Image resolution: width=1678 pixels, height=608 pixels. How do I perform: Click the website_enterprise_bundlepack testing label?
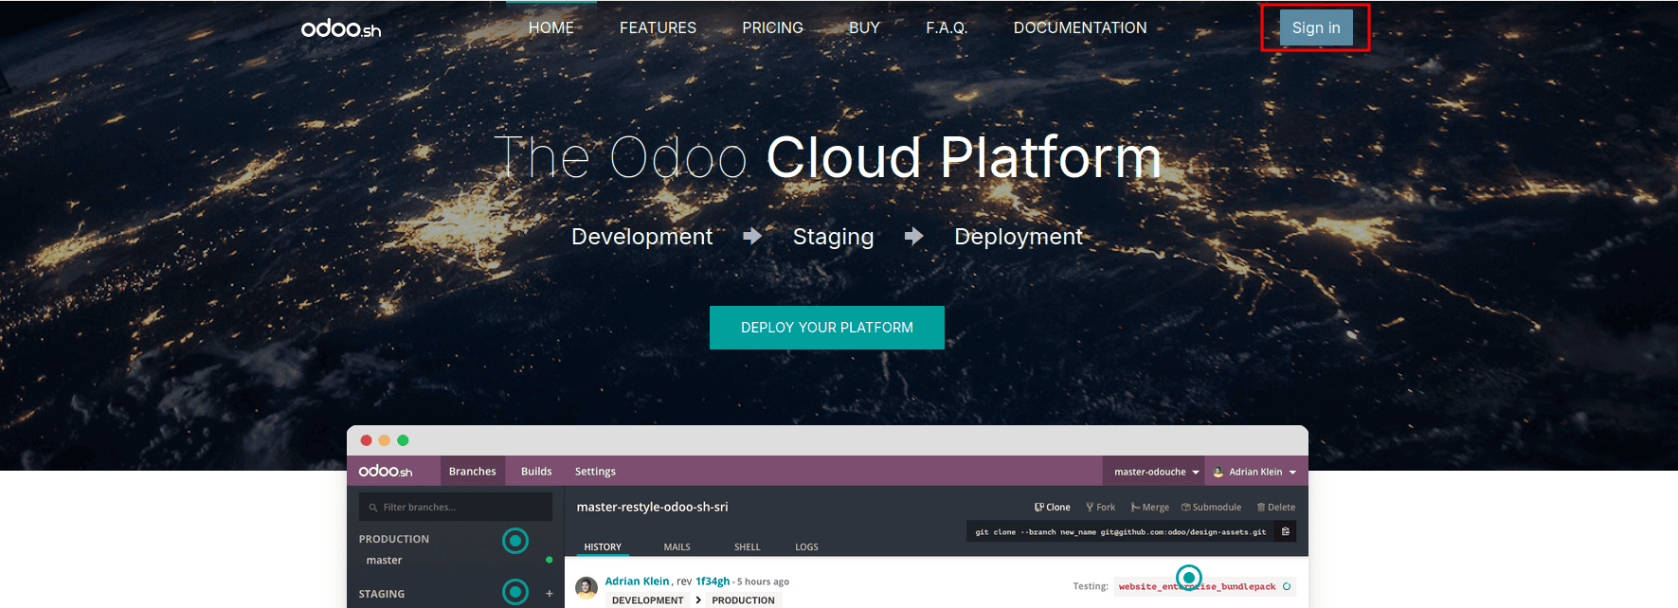pos(1197,586)
